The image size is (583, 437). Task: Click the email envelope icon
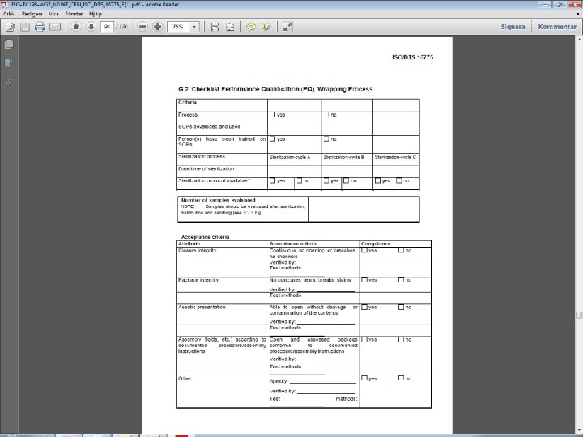pos(55,27)
